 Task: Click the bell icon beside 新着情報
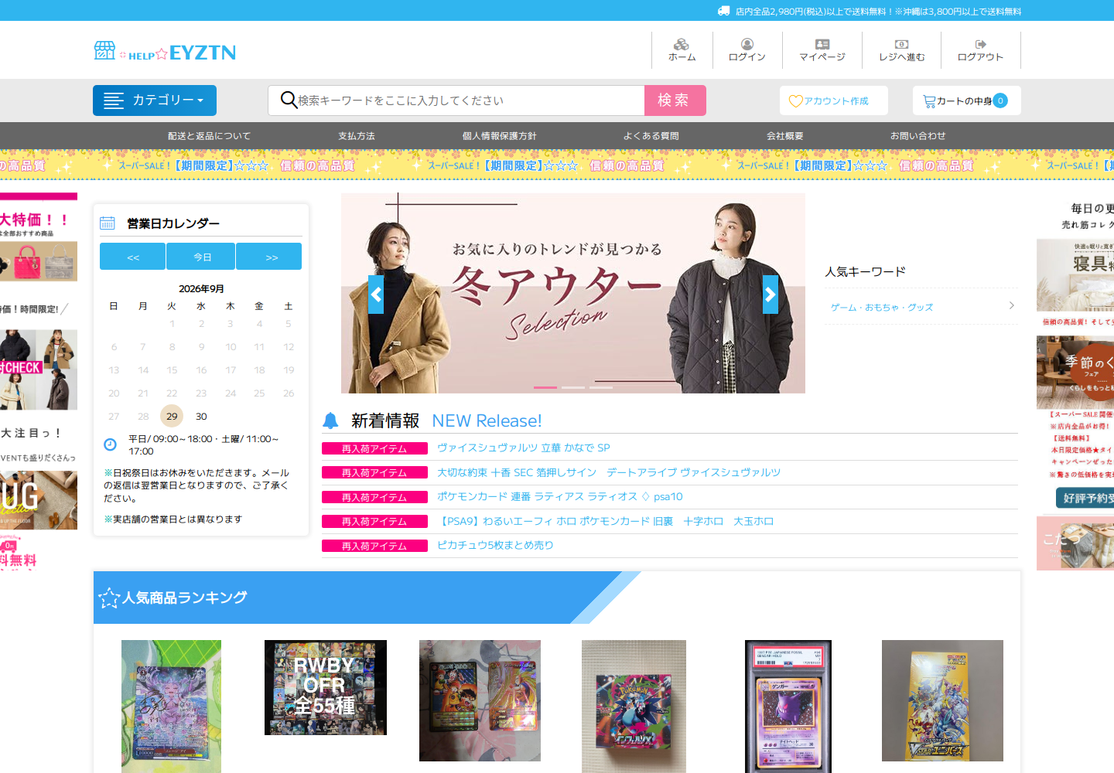coord(330,421)
